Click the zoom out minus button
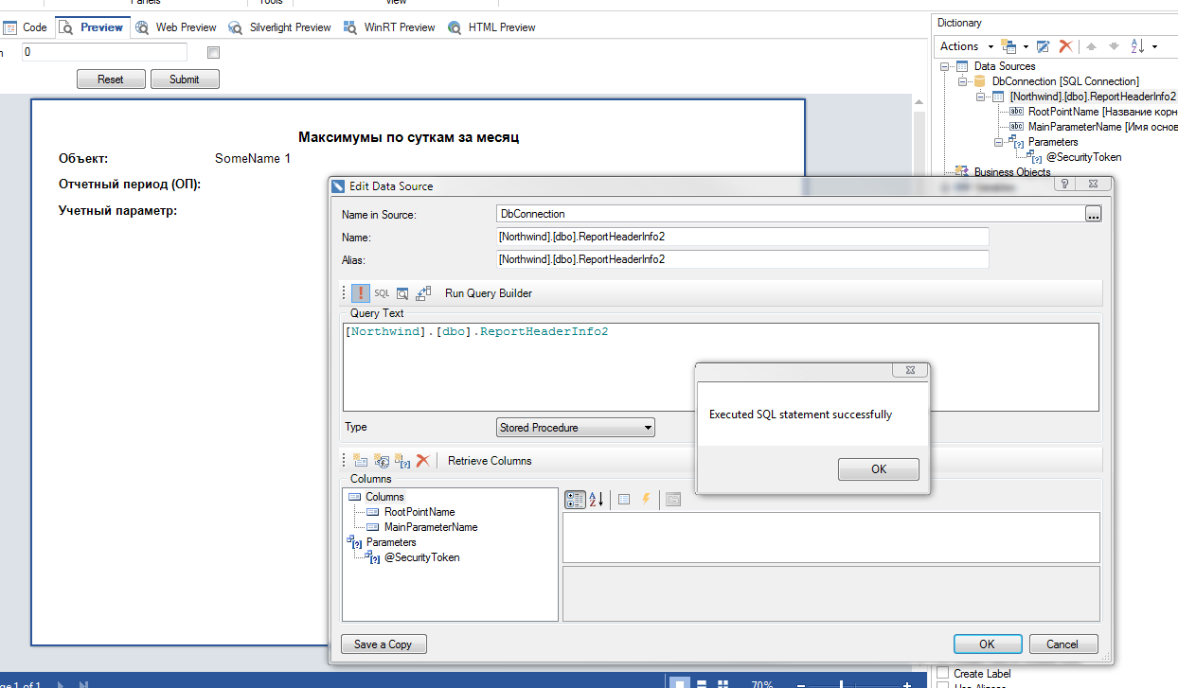This screenshot has width=1178, height=688. tap(801, 684)
